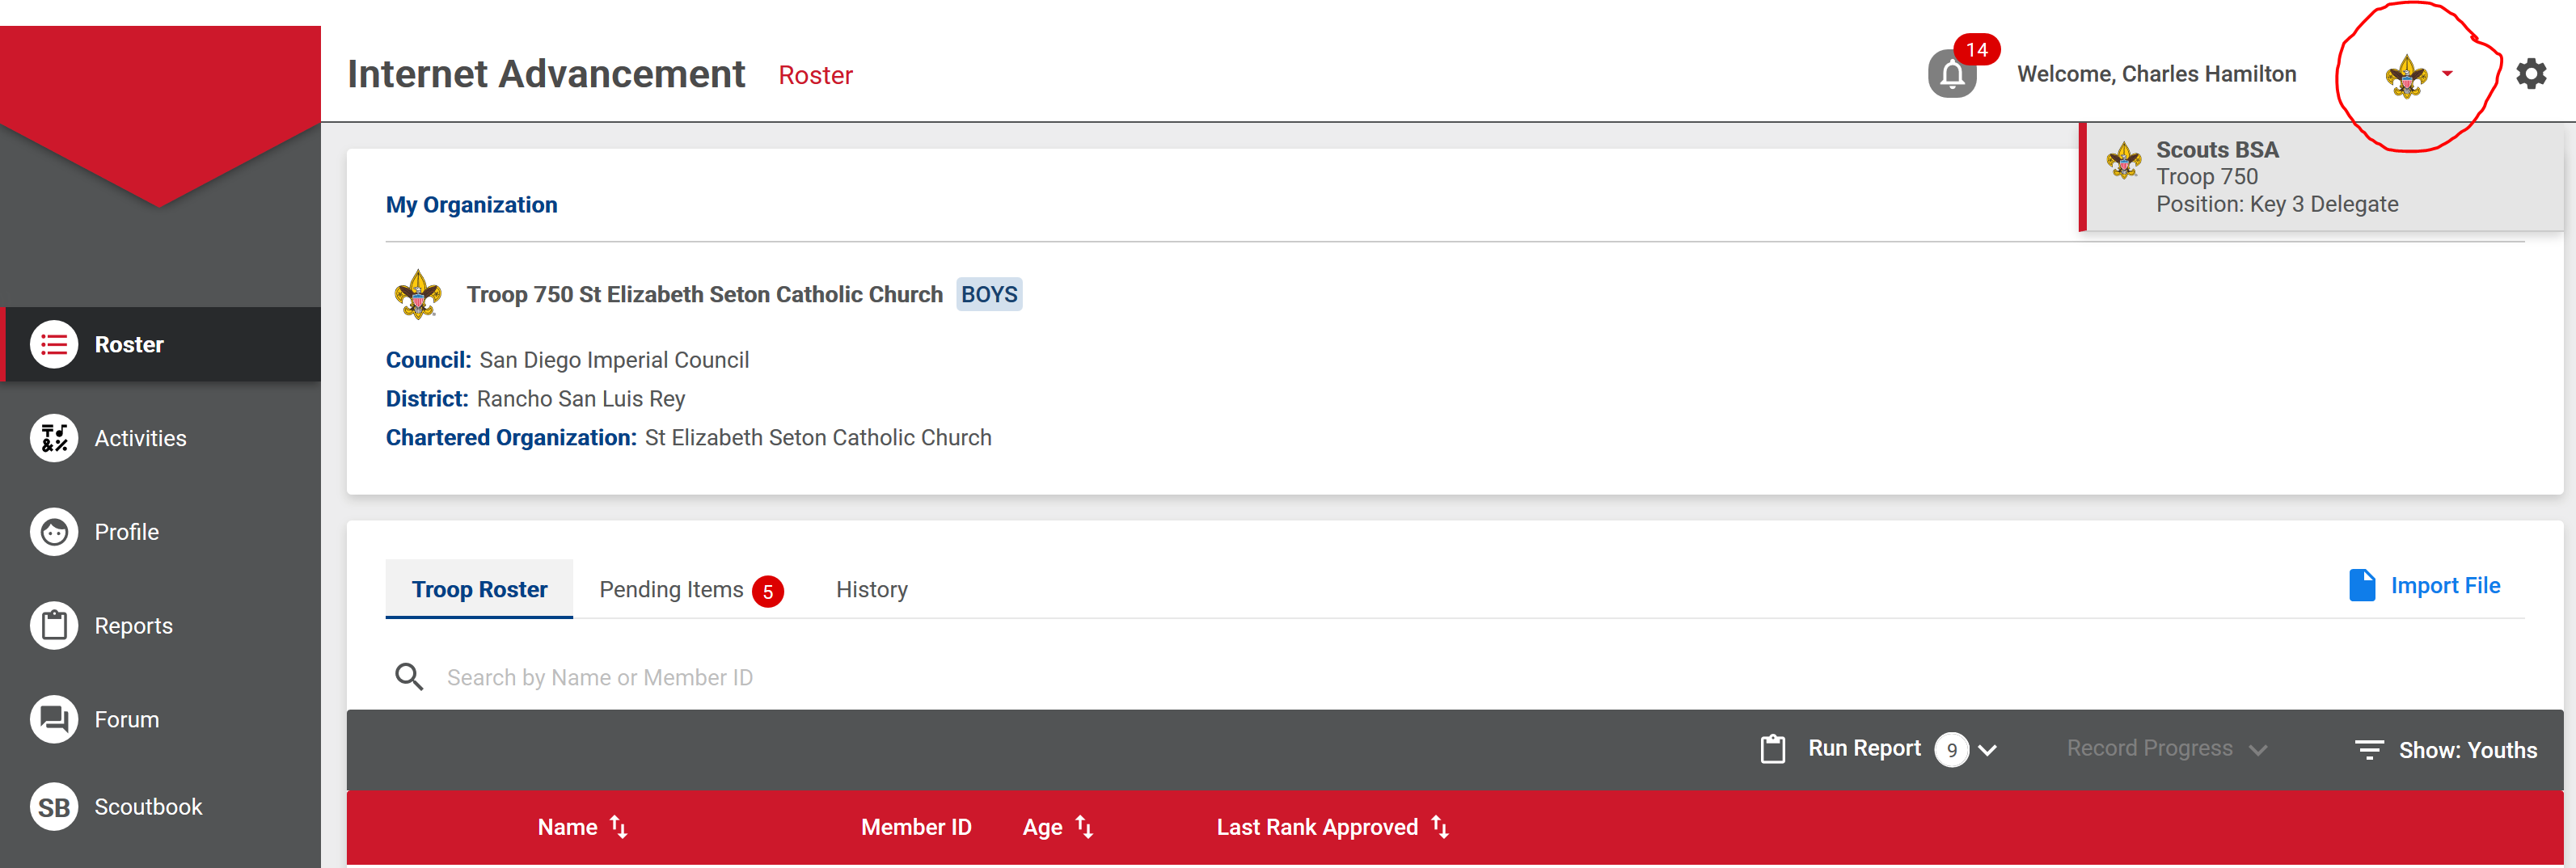The height and width of the screenshot is (868, 2576).
Task: Click the Profile face icon
Action: [x=54, y=532]
